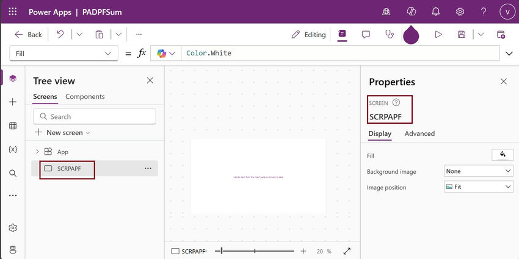Viewport: 519px width, 259px height.
Task: Switch to the Screens tab
Action: tap(45, 96)
